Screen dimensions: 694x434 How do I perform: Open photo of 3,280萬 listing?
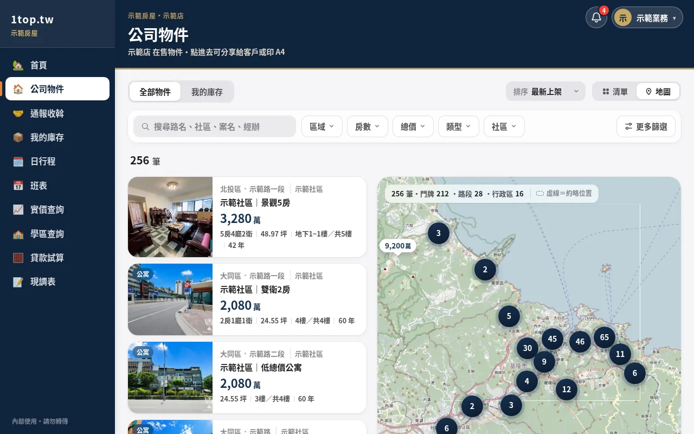170,217
